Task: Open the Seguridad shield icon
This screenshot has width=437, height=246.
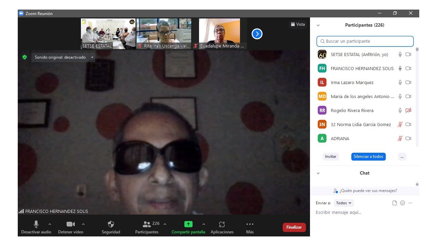Action: click(111, 224)
